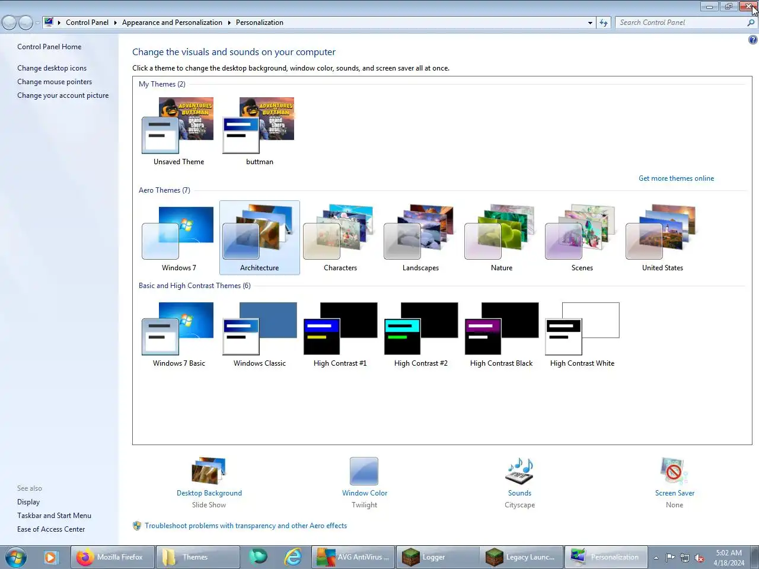This screenshot has height=569, width=759.
Task: Select the High Contrast #2 theme
Action: 420,334
